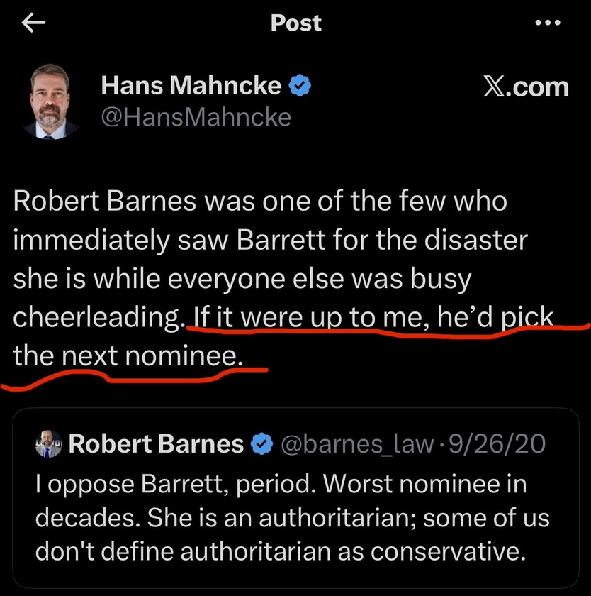
Task: Click the X.com watermark logo
Action: [526, 87]
